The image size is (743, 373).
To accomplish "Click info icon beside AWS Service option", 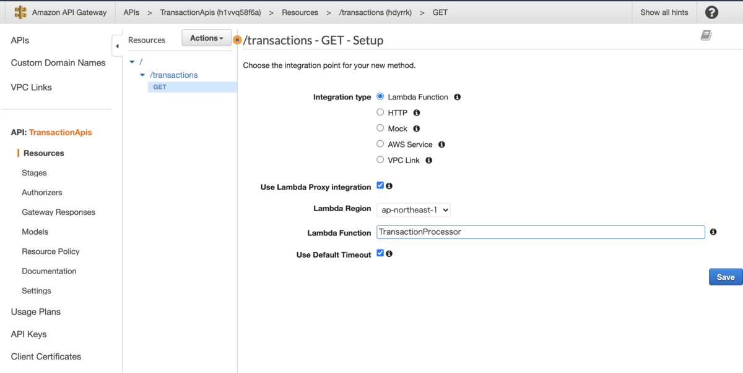I will tap(441, 145).
